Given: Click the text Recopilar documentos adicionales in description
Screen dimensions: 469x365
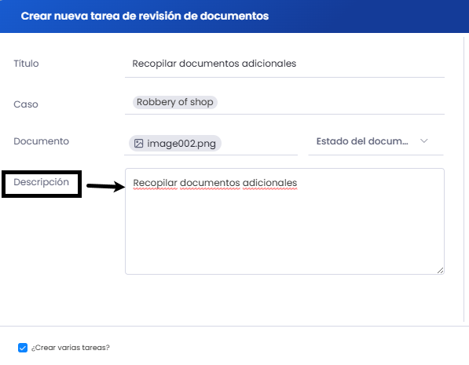Looking at the screenshot, I should coord(215,183).
